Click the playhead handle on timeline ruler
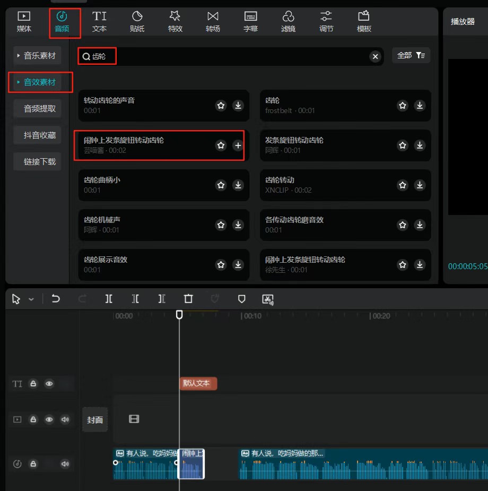Viewport: 488px width, 491px height. (x=179, y=315)
